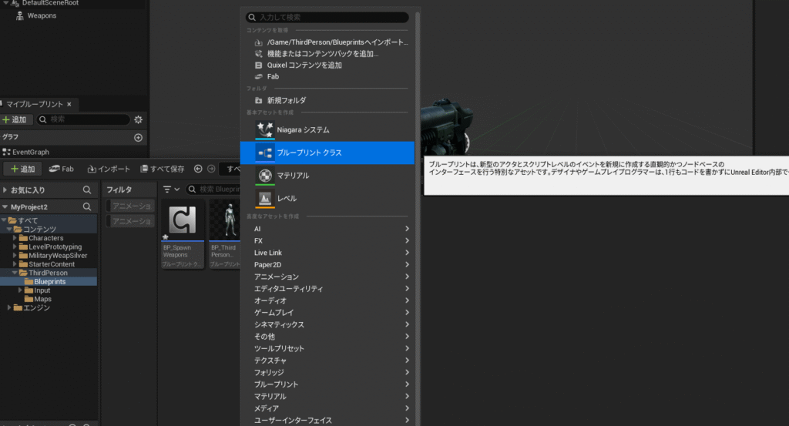Open the フォリッジ submenu
This screenshot has height=426, width=789.
(327, 372)
